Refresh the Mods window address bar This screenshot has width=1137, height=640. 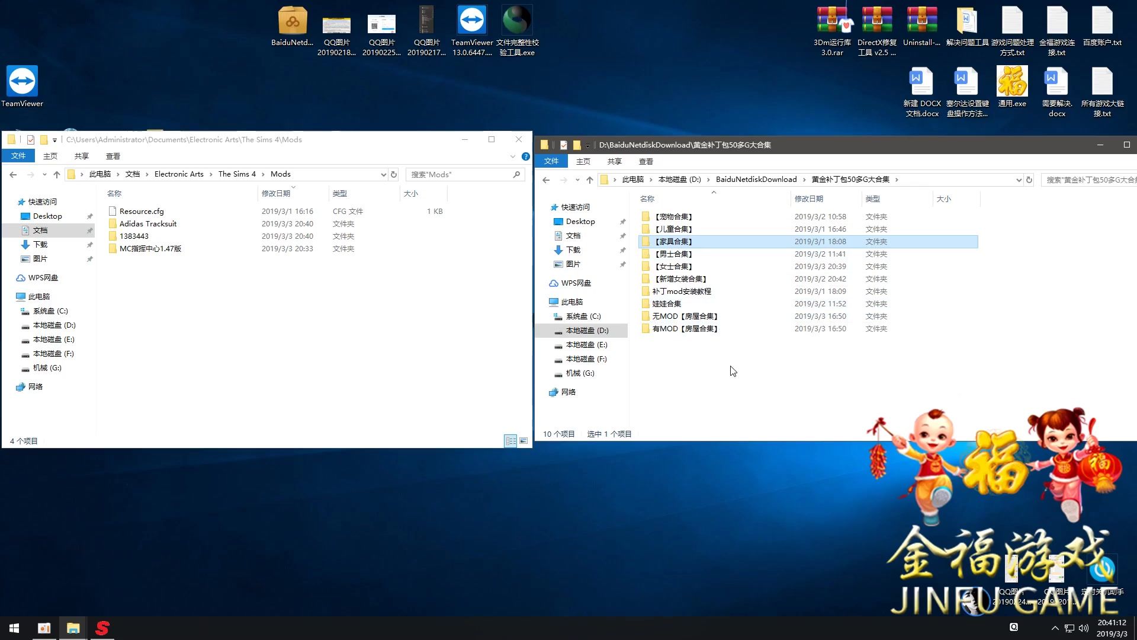point(394,174)
